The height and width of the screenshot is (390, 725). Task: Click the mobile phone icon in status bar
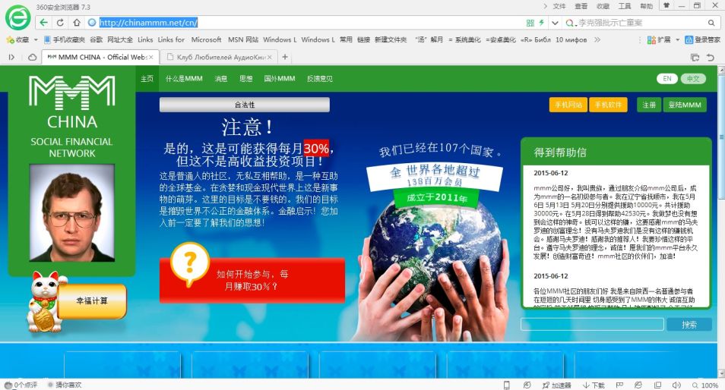(x=506, y=385)
